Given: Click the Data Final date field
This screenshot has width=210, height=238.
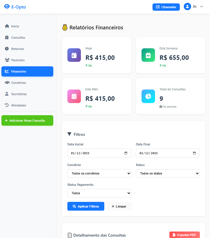Looking at the screenshot, I should [168, 153].
